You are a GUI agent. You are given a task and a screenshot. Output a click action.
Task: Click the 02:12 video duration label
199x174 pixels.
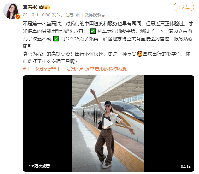pos(186,166)
